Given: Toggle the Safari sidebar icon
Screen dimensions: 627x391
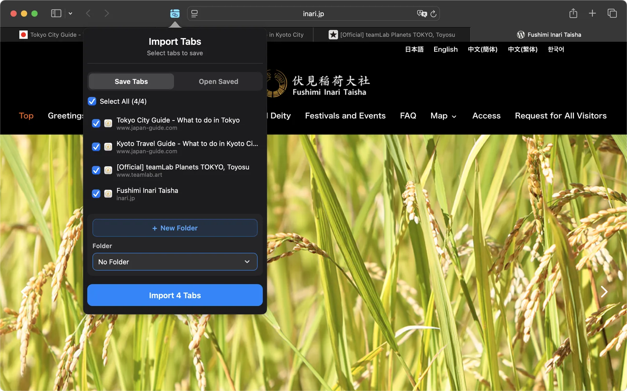Looking at the screenshot, I should click(56, 13).
